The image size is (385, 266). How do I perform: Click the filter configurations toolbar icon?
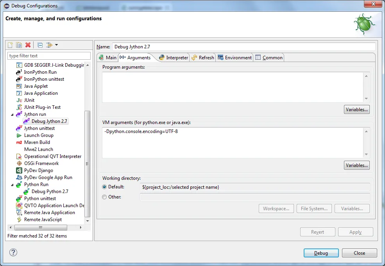click(49, 45)
